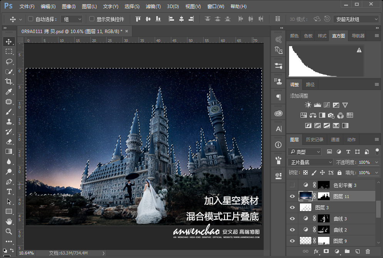383x258 pixels.
Task: Select the Pen tool
Action: (x=9, y=181)
